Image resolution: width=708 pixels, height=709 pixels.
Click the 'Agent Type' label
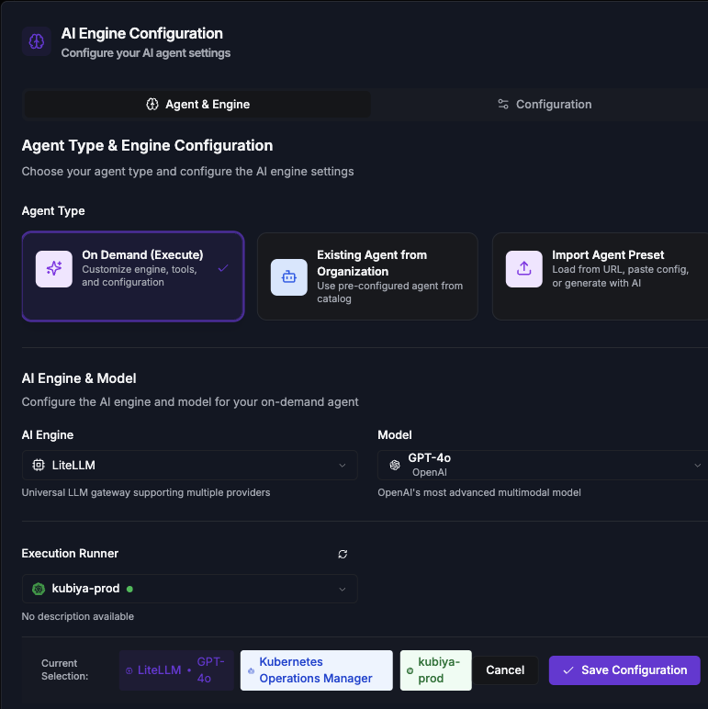pos(53,211)
